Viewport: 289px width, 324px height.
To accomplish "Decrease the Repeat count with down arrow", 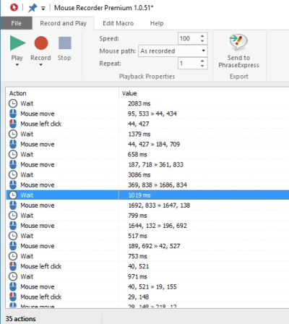I will [202, 67].
